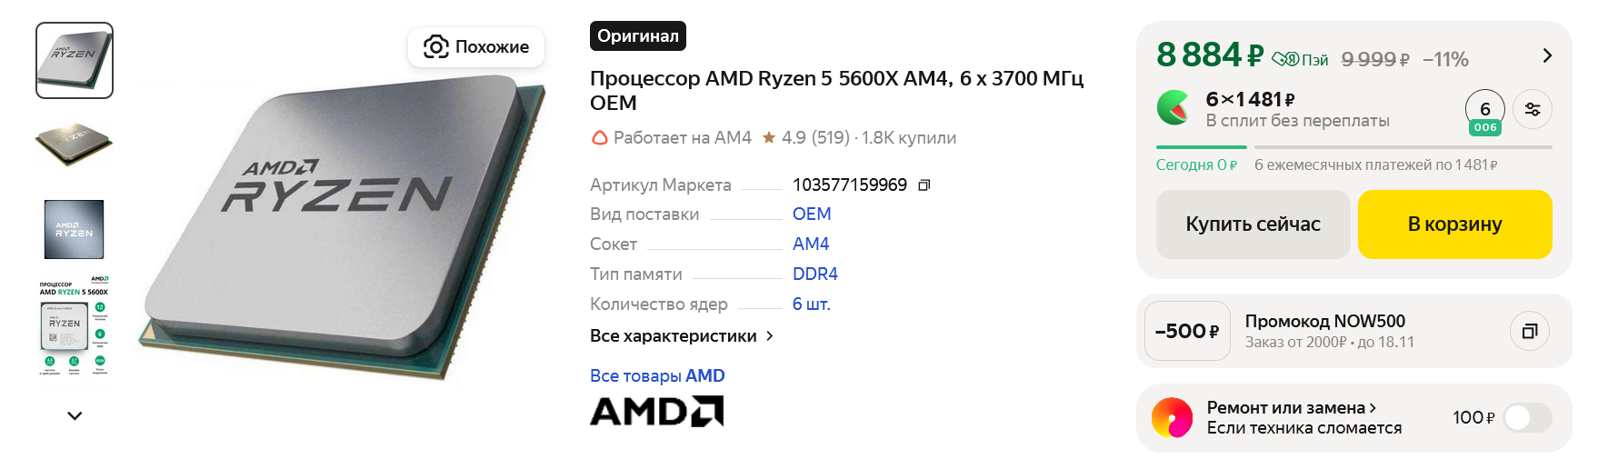Expand all characteristics
Screen dimensions: 1608x459
point(682,336)
